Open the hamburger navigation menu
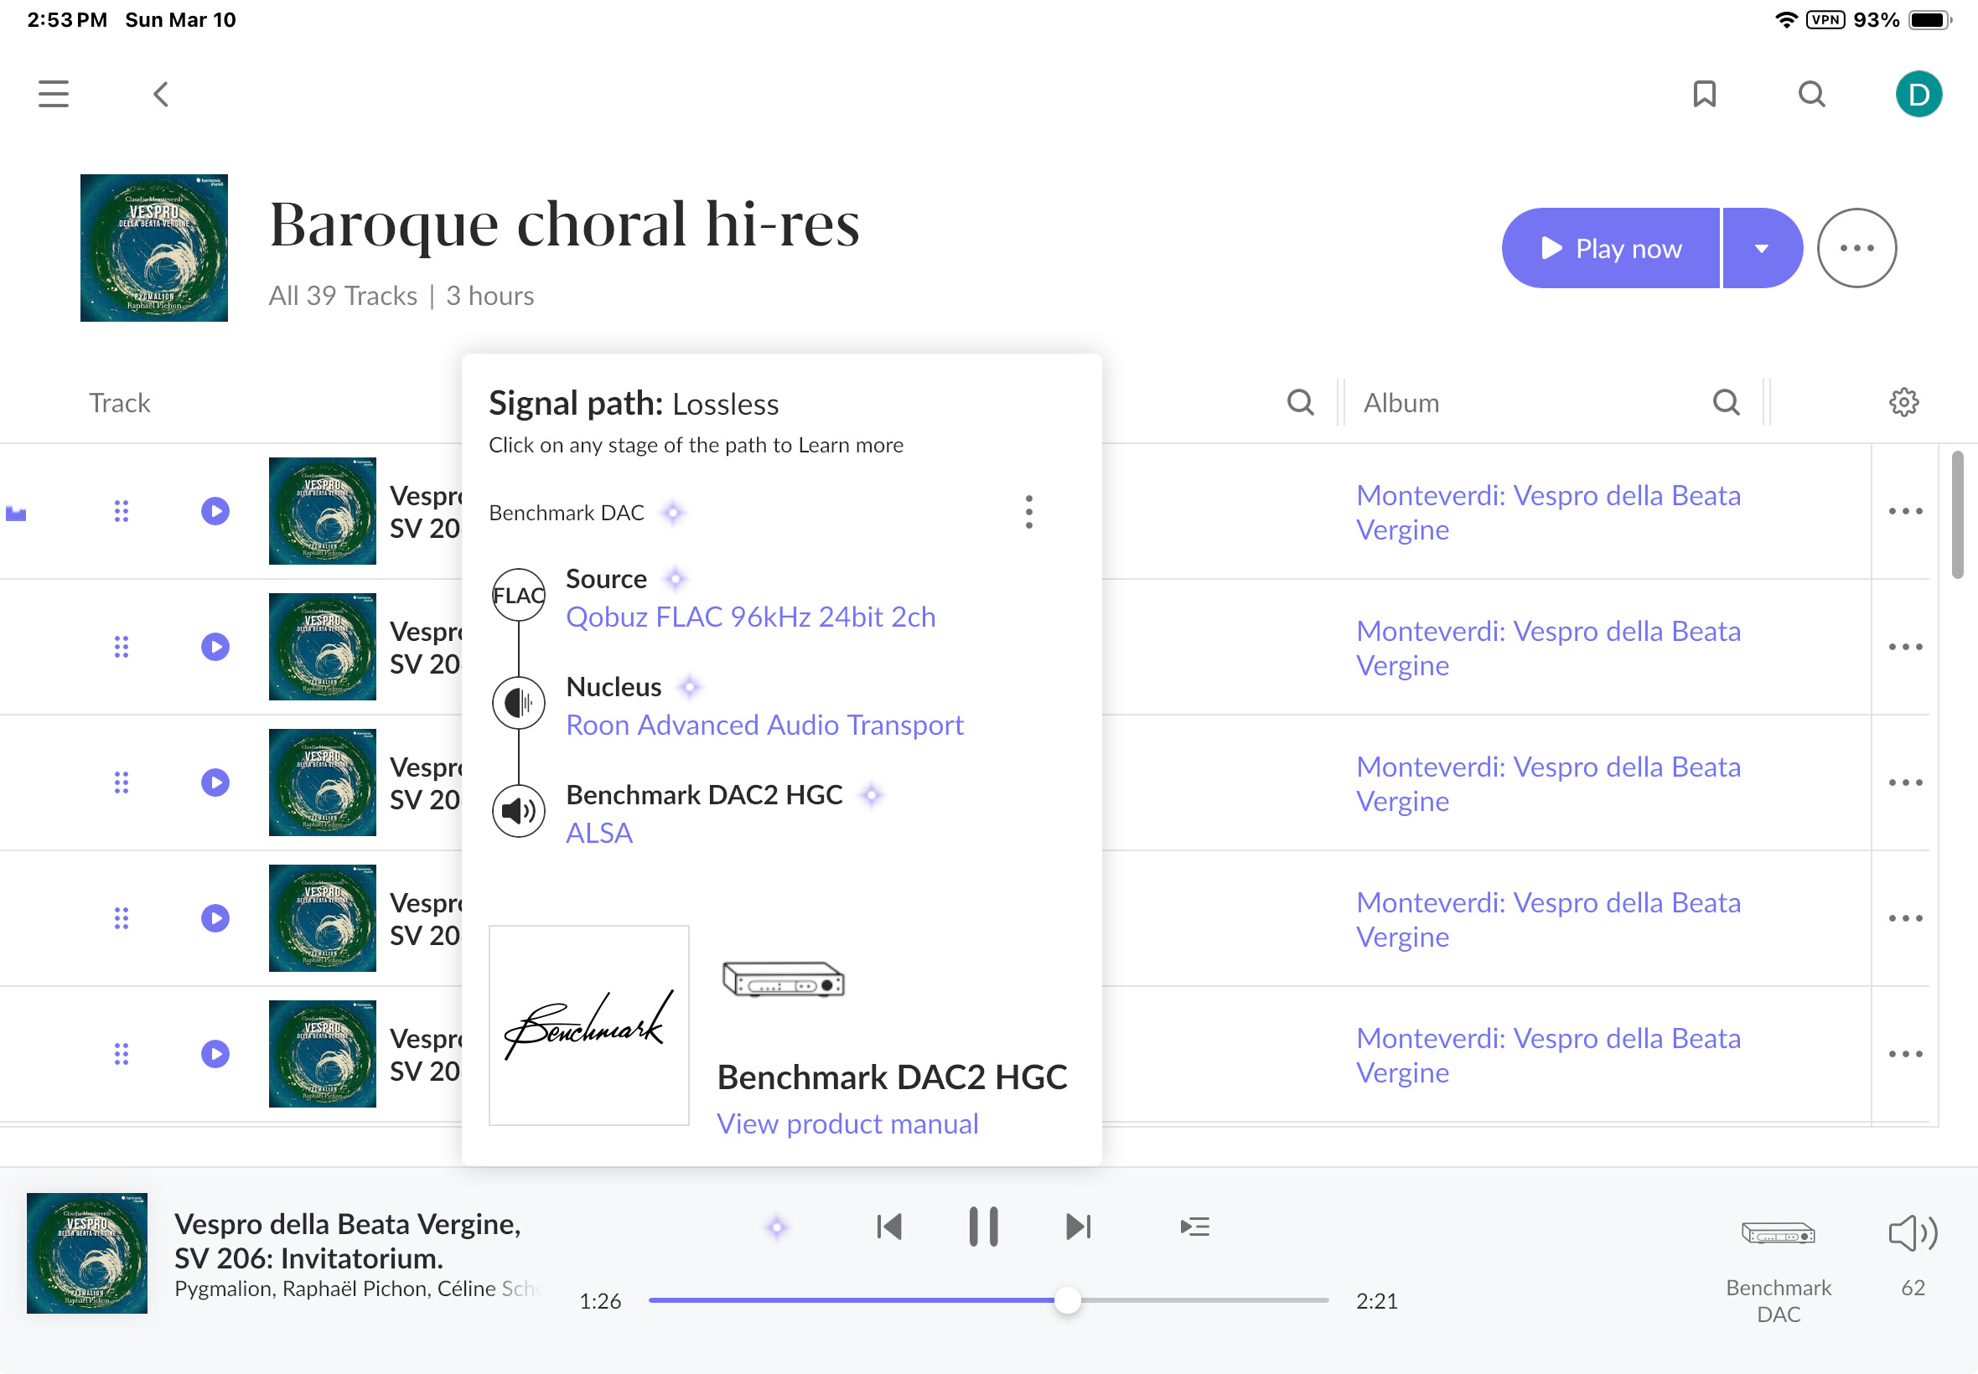The image size is (1978, 1374). point(54,94)
